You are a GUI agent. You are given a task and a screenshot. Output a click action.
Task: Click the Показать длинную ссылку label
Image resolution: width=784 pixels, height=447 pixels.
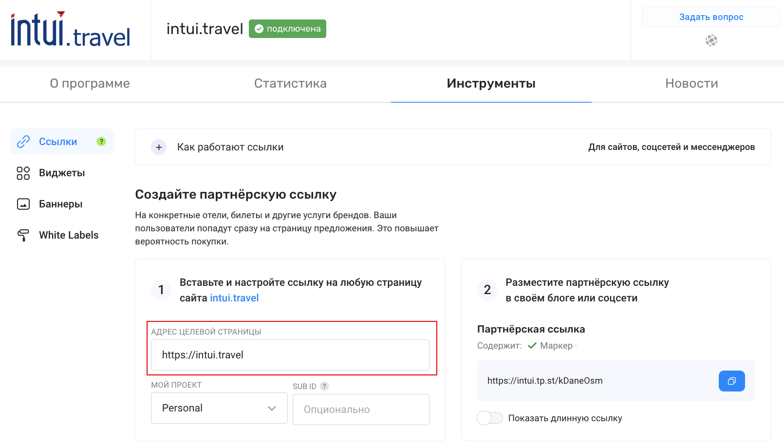tap(565, 418)
